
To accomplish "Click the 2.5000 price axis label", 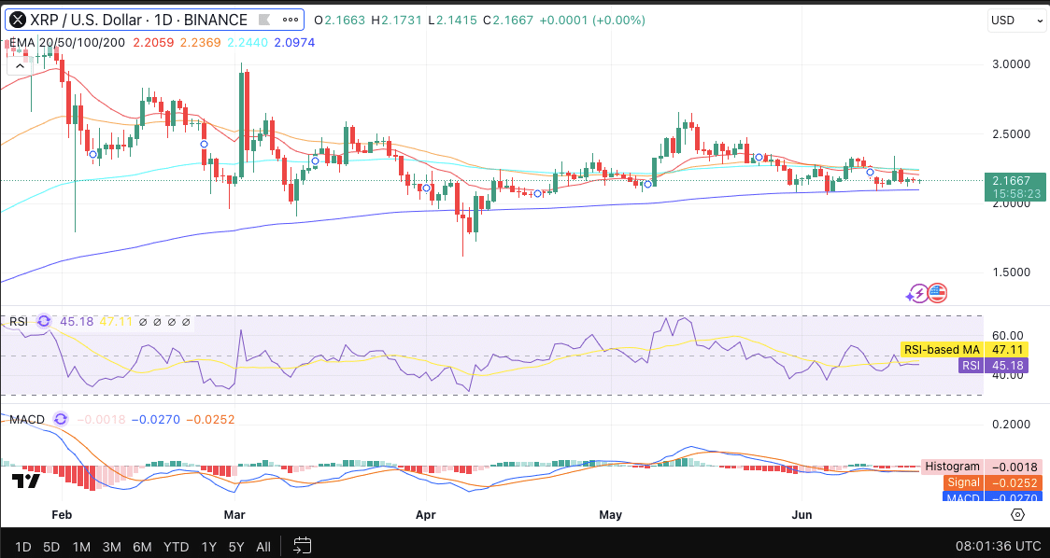I will point(1011,133).
